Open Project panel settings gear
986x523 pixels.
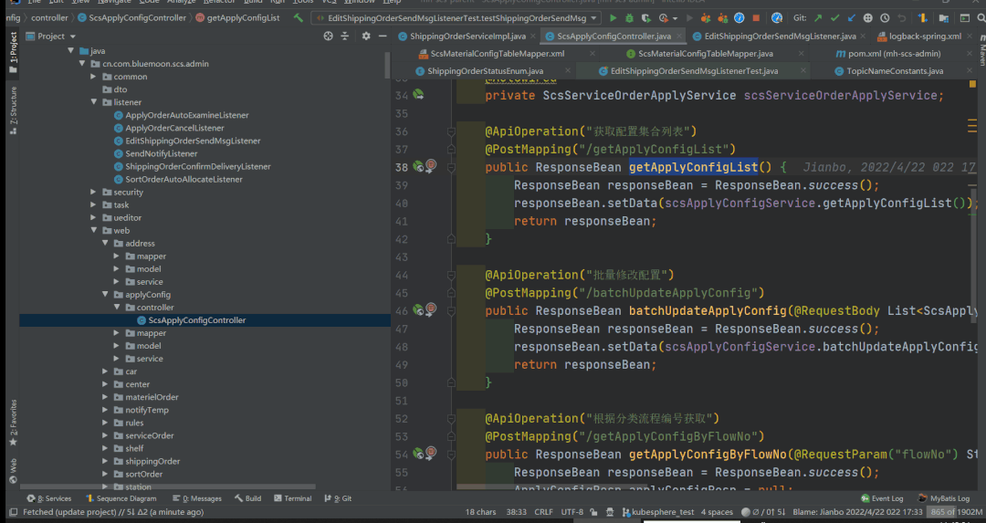(366, 36)
